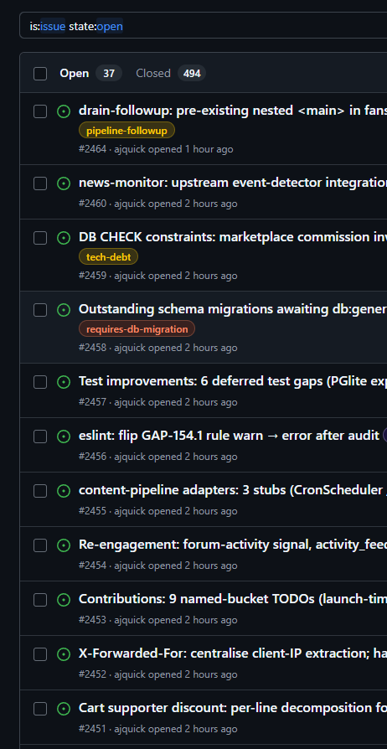387x749 pixels.
Task: Click open status icon for DB CHECK constraints
Action: 64,238
